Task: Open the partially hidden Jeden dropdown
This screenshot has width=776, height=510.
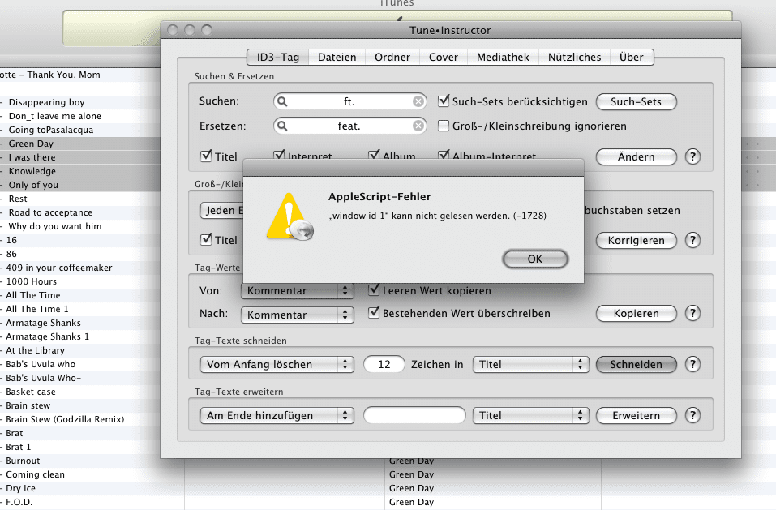Action: (221, 211)
